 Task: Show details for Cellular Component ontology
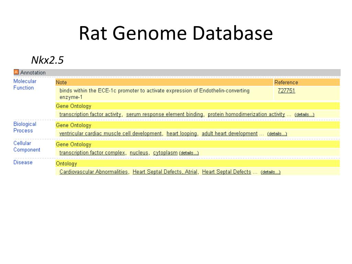pos(189,153)
